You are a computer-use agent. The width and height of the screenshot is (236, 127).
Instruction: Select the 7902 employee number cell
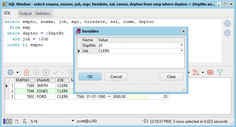click(x=25, y=97)
